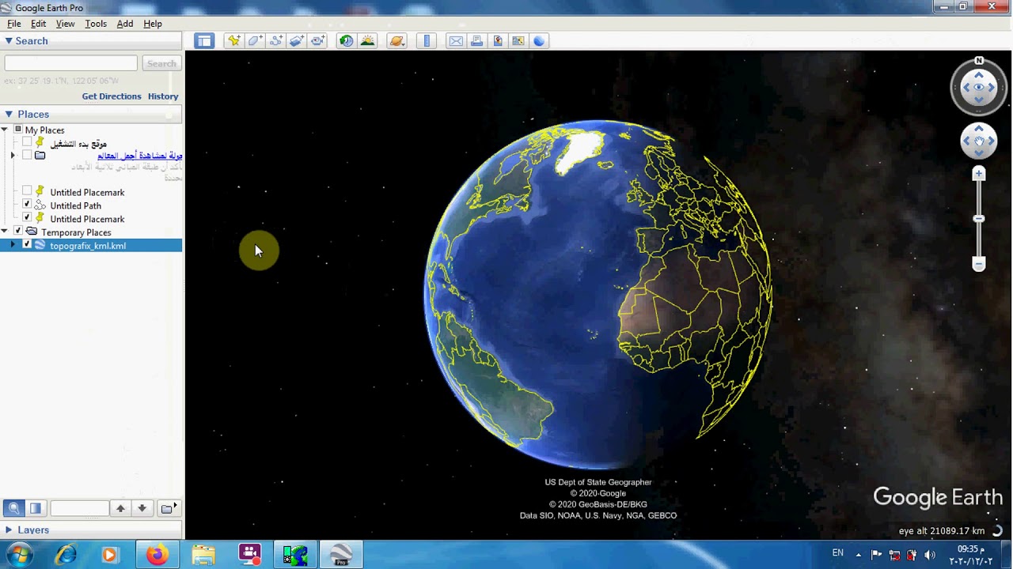Collapse the Places panel

(x=8, y=114)
